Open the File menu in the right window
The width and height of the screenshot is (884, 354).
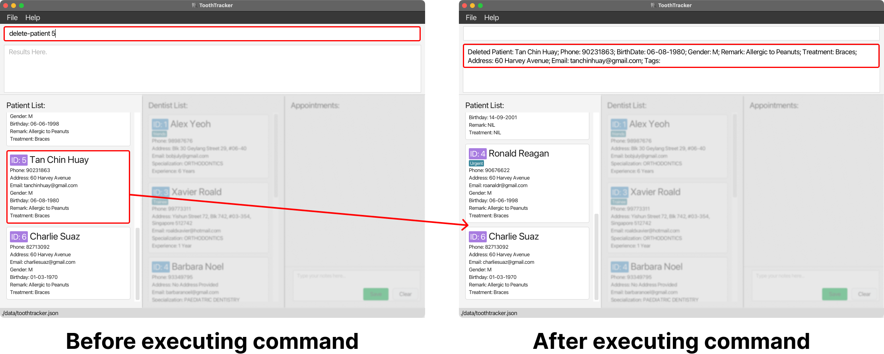(471, 17)
